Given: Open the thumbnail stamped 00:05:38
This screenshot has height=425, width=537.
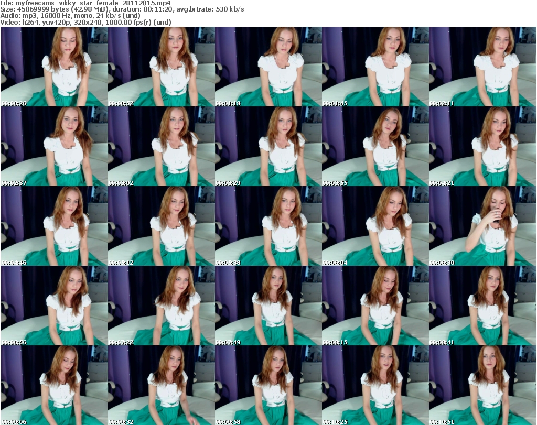Looking at the screenshot, I should pyautogui.click(x=268, y=226).
